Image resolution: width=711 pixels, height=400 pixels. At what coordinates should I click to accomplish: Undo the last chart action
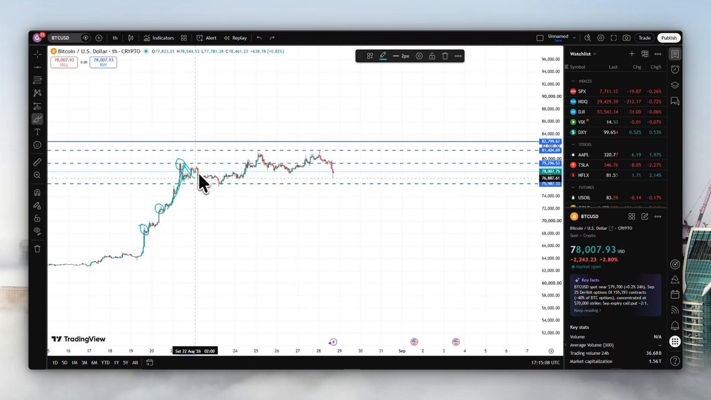click(259, 38)
